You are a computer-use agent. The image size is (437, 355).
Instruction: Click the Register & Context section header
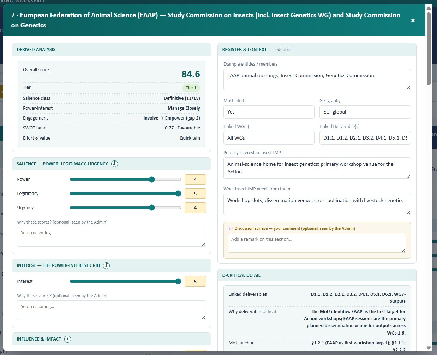pos(317,50)
